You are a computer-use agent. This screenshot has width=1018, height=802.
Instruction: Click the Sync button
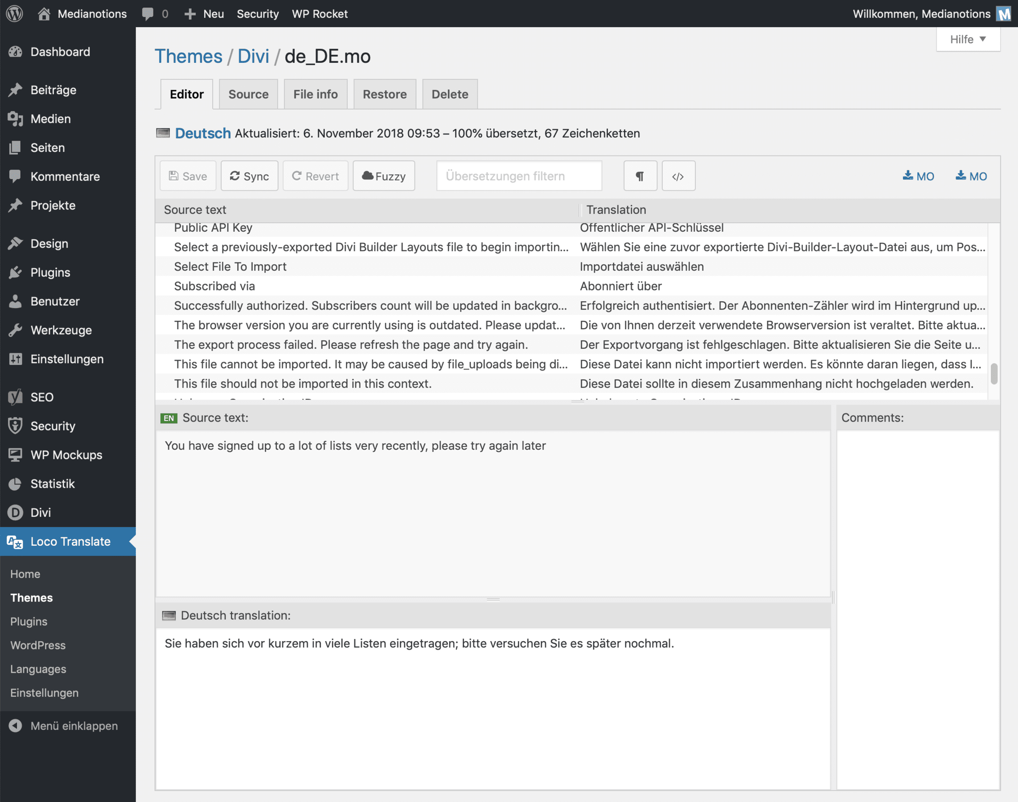point(250,176)
